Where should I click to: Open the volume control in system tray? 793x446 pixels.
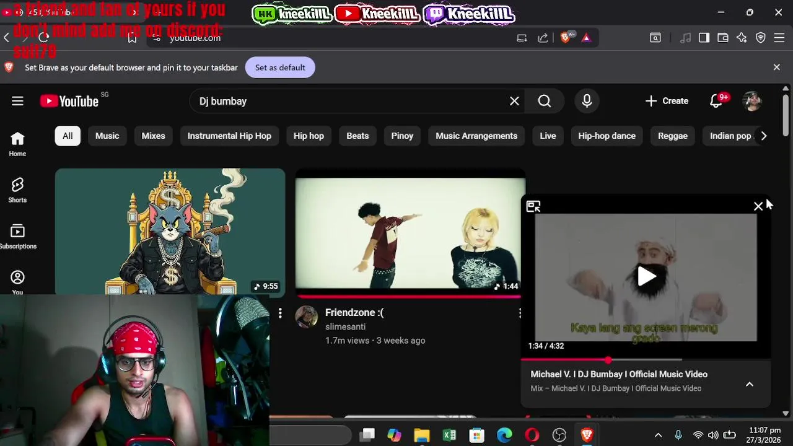click(713, 435)
